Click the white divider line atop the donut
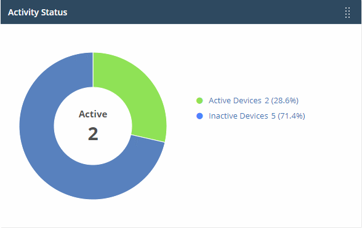The image size is (362, 228). click(93, 70)
